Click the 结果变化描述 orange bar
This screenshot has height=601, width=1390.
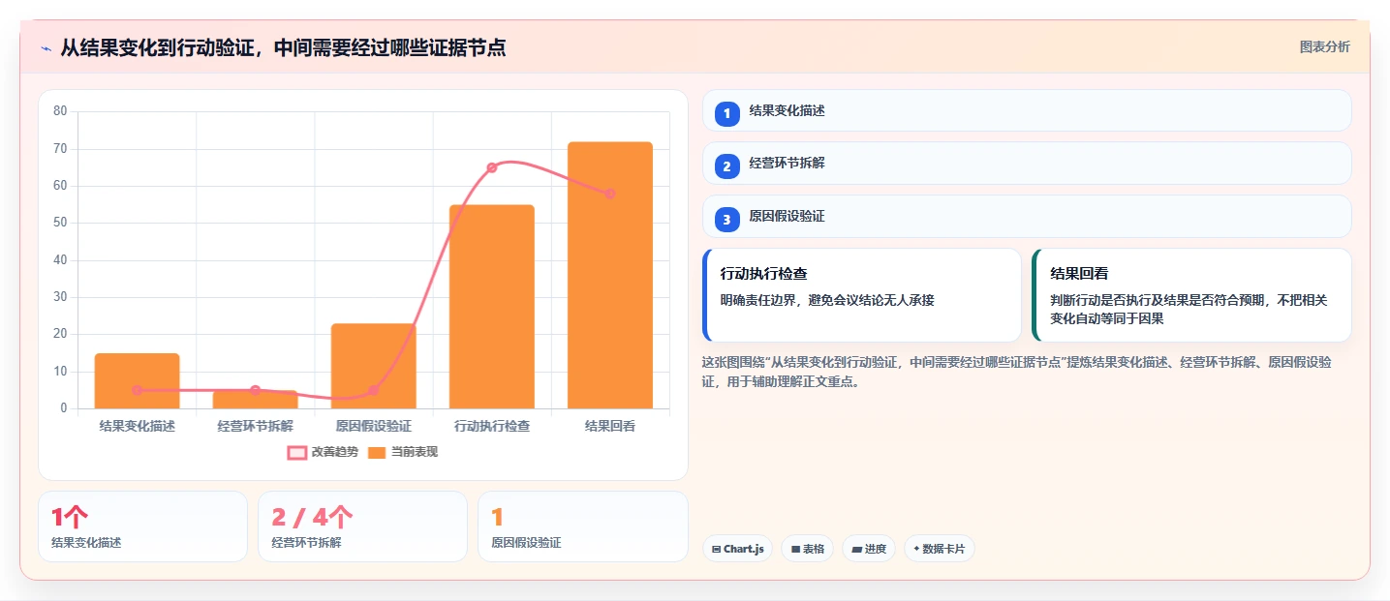click(137, 380)
